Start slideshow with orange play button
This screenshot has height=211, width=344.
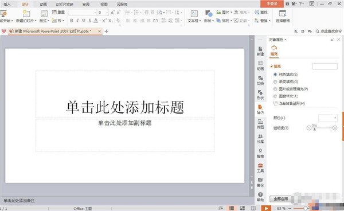pos(266,208)
